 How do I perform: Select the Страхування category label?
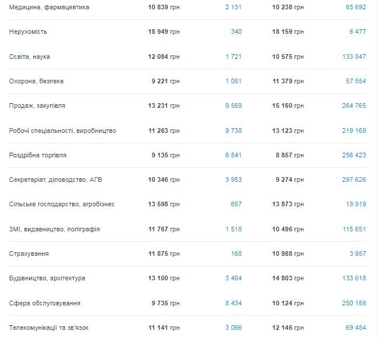coord(29,254)
